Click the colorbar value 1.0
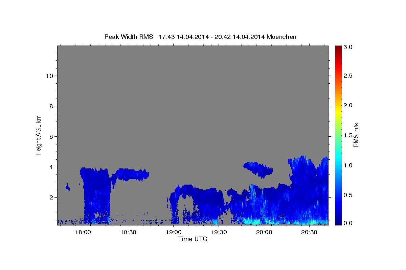Image resolution: width=406 pixels, height=270 pixels. click(348, 165)
